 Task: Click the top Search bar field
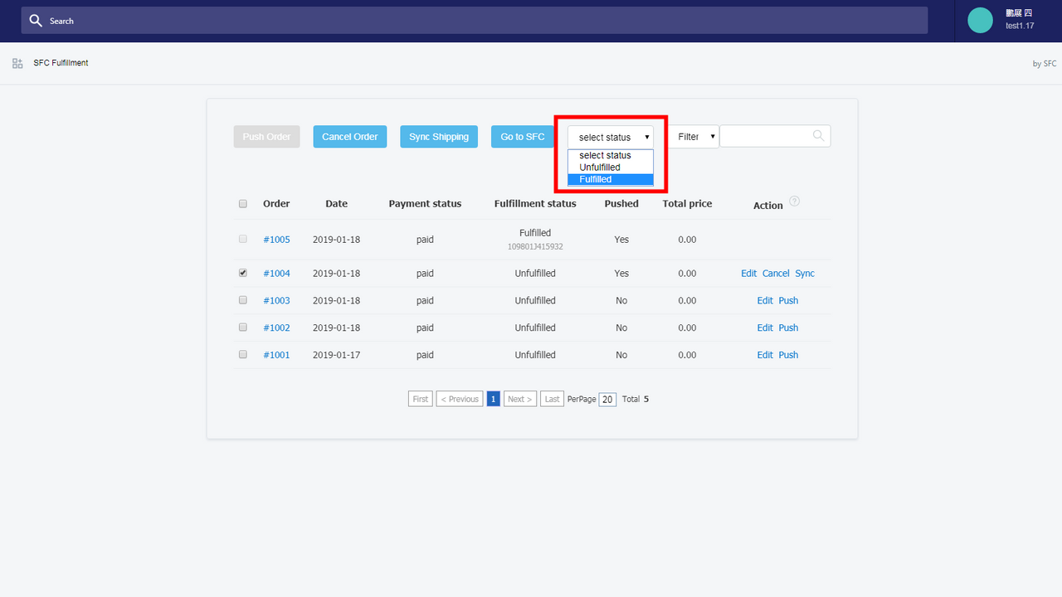[x=475, y=21]
